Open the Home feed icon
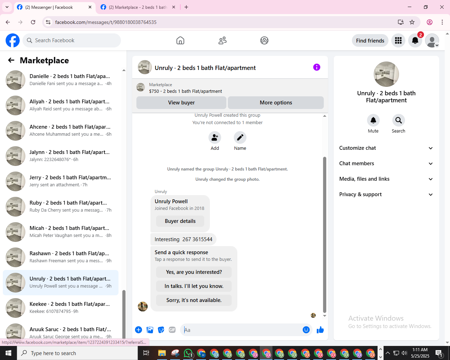Image resolution: width=450 pixels, height=360 pixels. click(x=180, y=40)
